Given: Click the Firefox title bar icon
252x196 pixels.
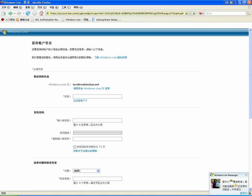Looking at the screenshot, I should [2, 2].
